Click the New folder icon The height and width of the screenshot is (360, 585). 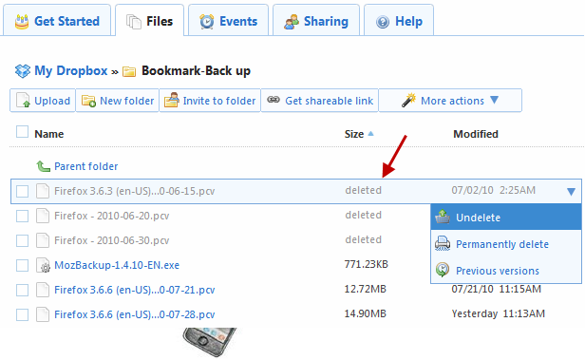pos(89,101)
